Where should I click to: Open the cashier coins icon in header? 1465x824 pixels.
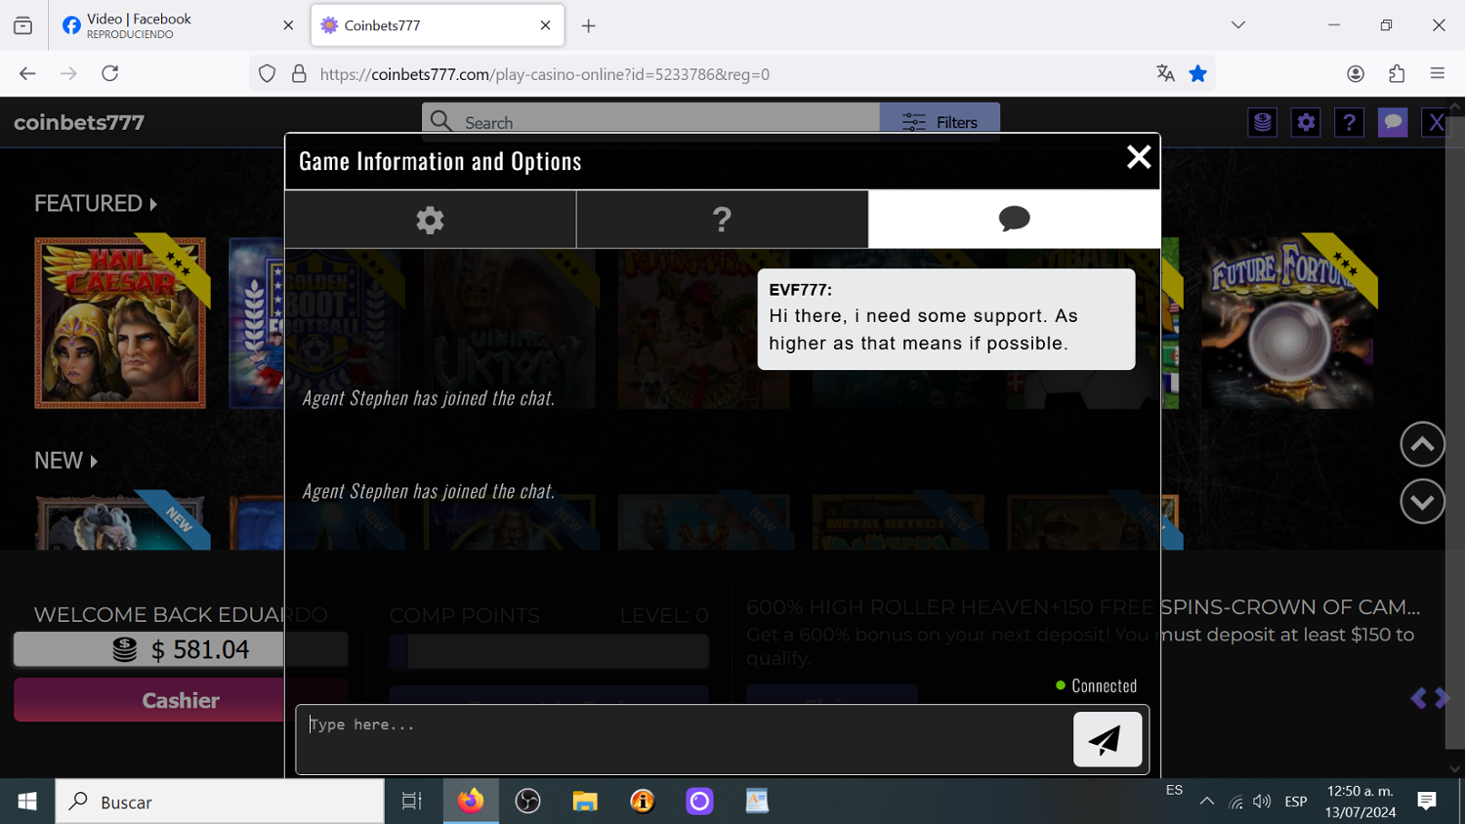tap(1262, 122)
